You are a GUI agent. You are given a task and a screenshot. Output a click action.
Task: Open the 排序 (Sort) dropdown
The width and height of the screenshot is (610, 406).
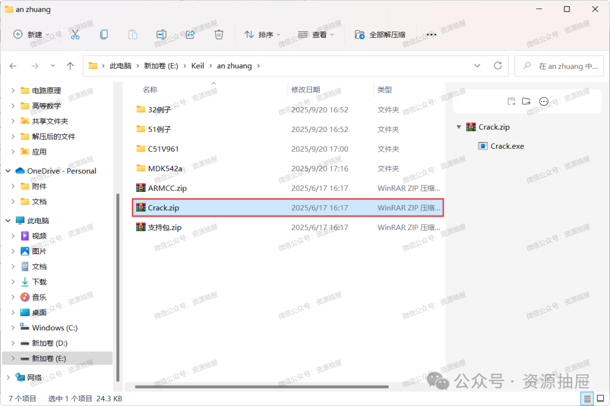[262, 34]
